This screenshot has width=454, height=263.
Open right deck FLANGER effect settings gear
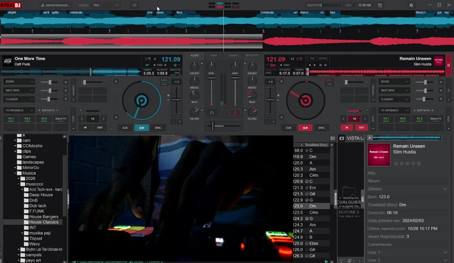point(441,99)
